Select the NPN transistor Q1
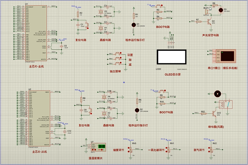Screen dimensions: 248x165 [210, 22]
